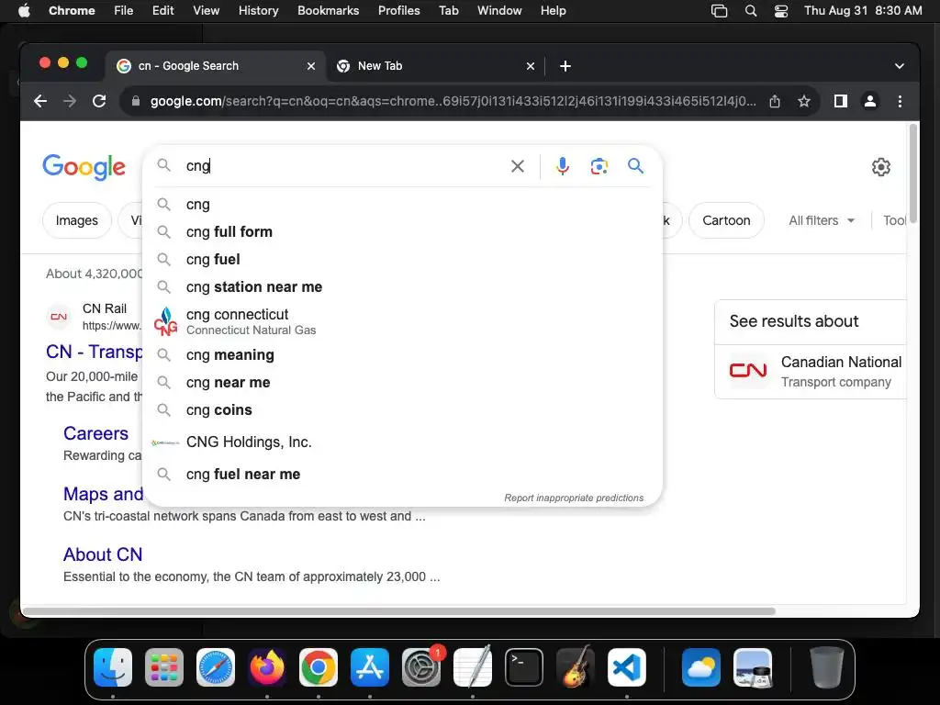
Task: Go to Google homepage via logo
Action: pos(84,167)
